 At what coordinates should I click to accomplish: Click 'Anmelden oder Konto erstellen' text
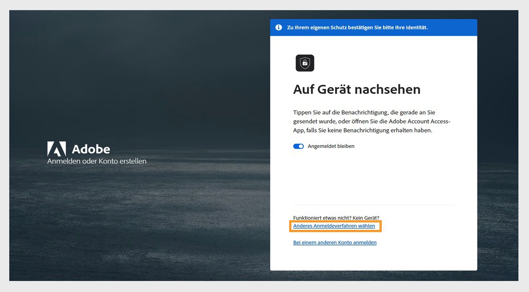pyautogui.click(x=97, y=161)
